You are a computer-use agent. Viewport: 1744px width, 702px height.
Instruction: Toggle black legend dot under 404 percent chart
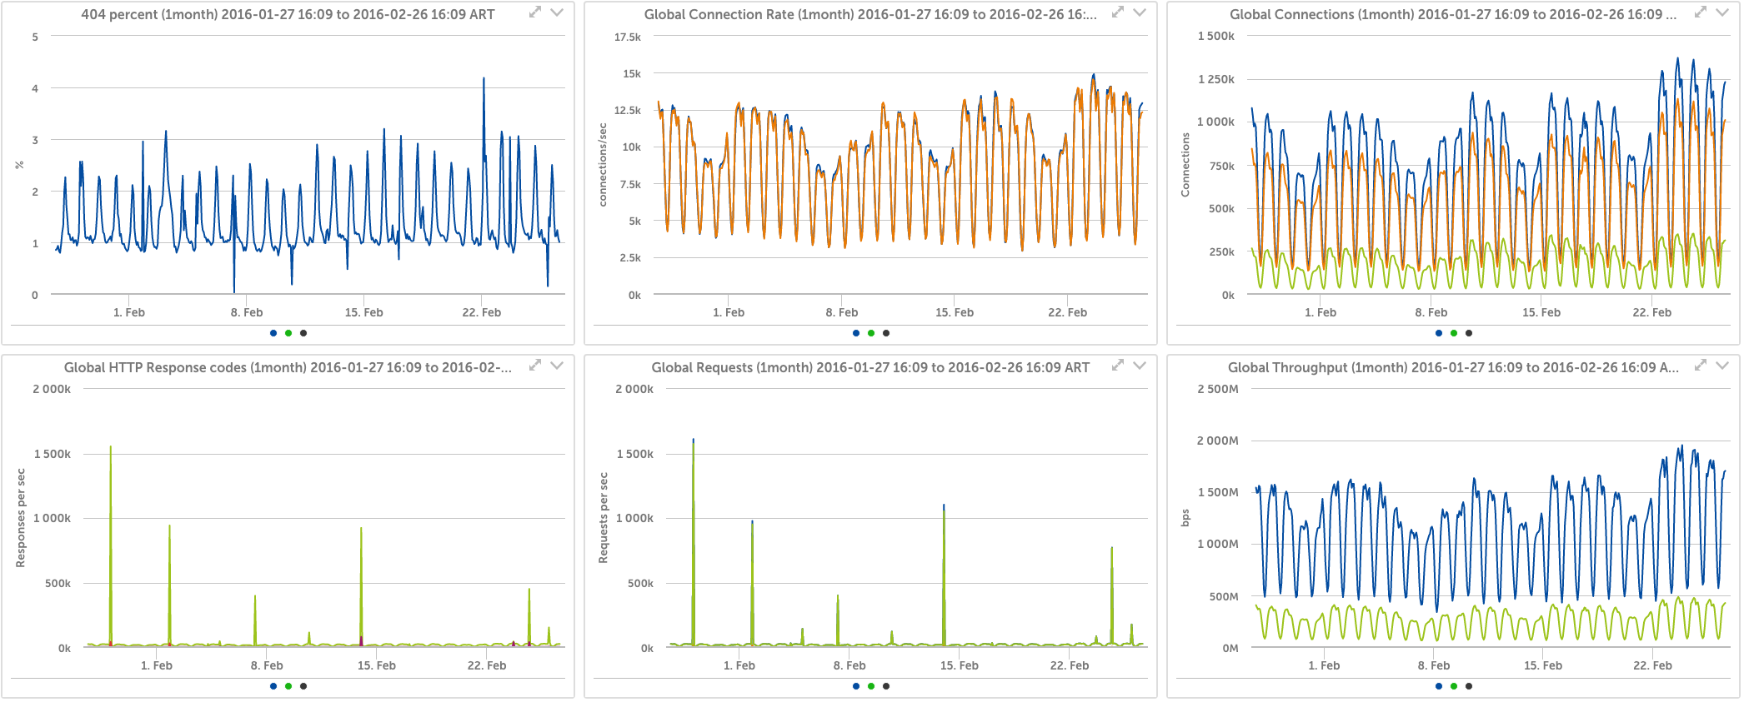(303, 333)
